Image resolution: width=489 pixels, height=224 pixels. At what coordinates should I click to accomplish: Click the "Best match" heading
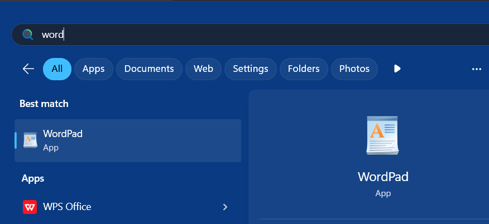[44, 104]
